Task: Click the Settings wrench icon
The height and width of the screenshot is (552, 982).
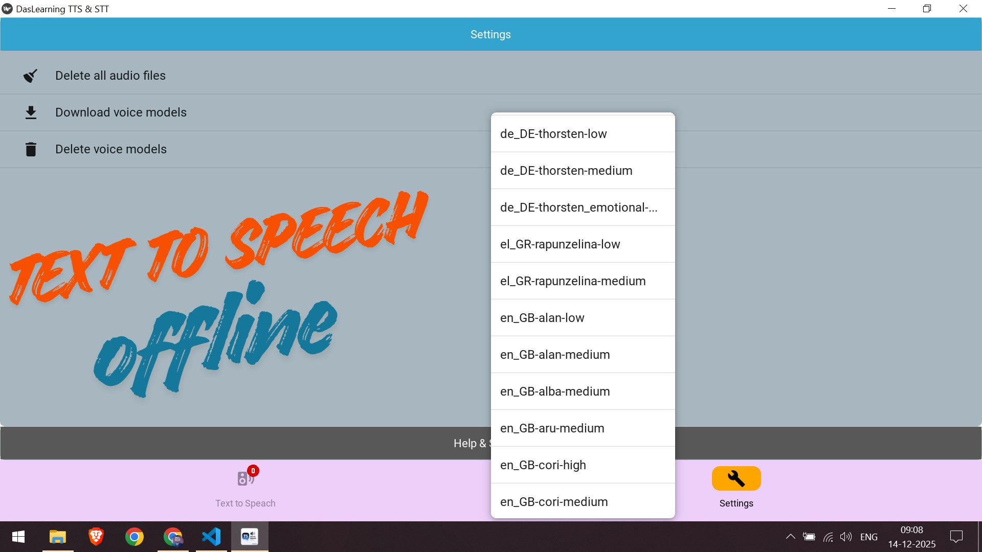Action: coord(736,479)
